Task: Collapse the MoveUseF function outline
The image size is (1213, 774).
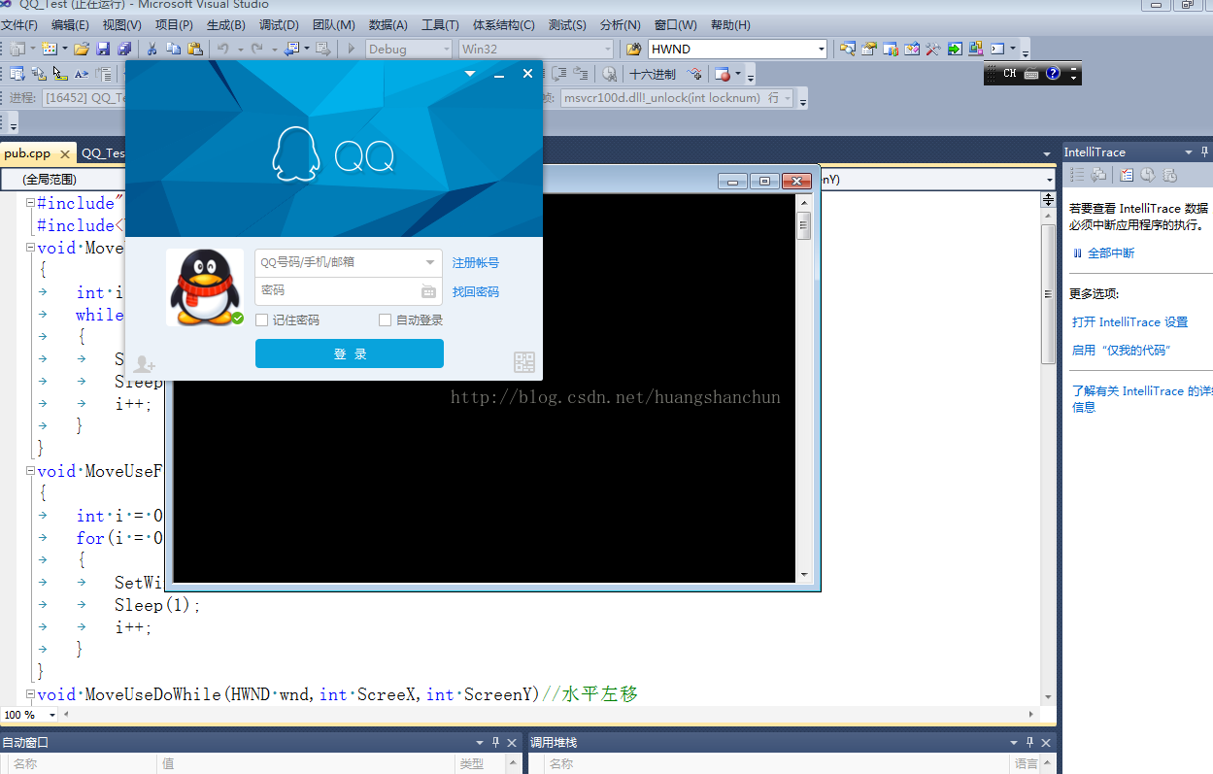Action: pos(30,471)
